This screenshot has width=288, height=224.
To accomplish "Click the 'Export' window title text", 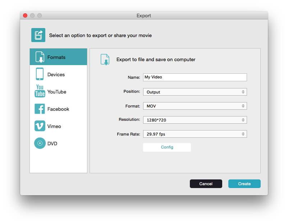I will coord(143,15).
